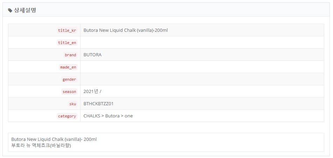Click the category field label

(67, 116)
